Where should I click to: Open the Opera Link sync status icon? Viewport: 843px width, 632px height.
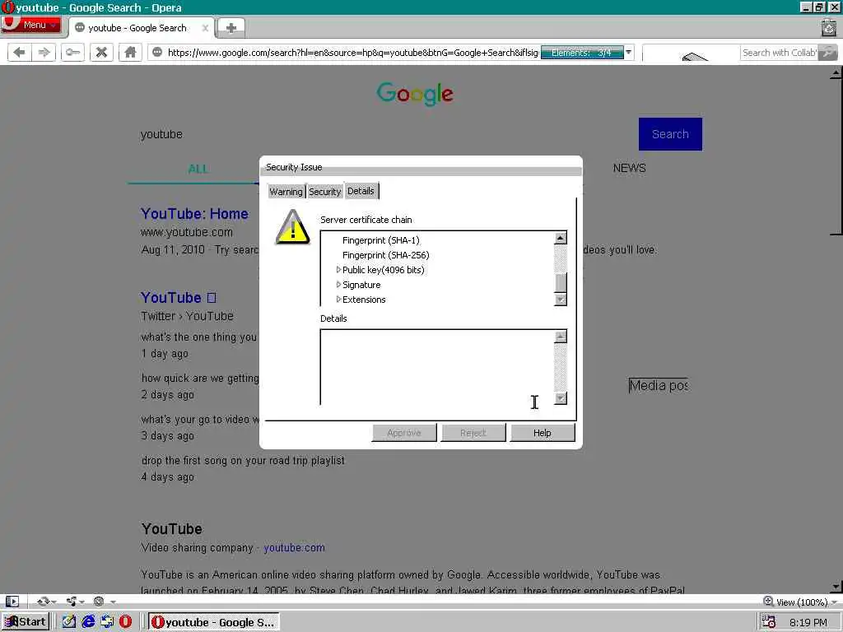pyautogui.click(x=43, y=602)
